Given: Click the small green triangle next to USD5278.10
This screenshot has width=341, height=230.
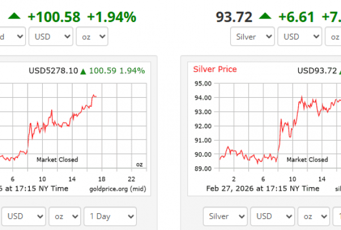Looking at the screenshot, I should click(x=83, y=71).
